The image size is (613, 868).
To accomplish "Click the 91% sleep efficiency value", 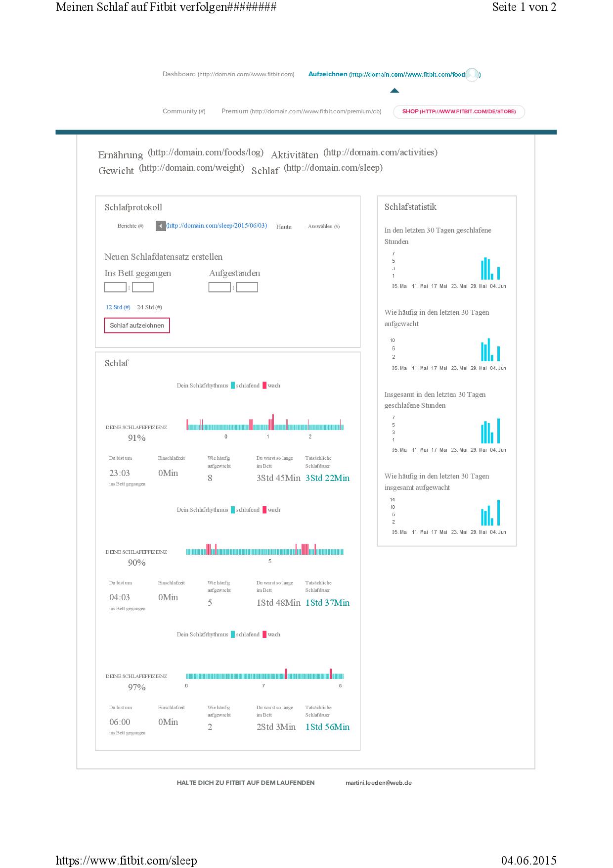I will point(137,438).
